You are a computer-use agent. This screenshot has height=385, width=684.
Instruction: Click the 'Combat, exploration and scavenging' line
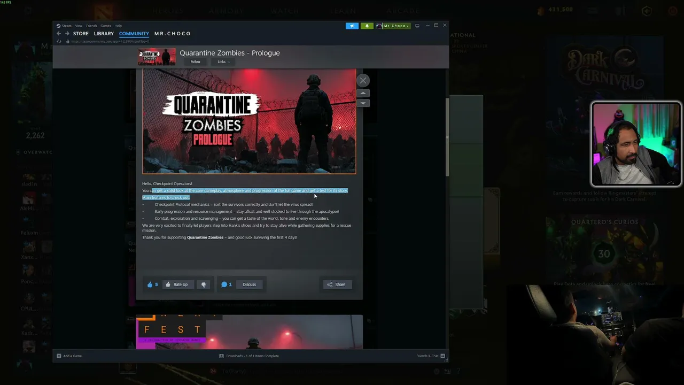(x=242, y=219)
